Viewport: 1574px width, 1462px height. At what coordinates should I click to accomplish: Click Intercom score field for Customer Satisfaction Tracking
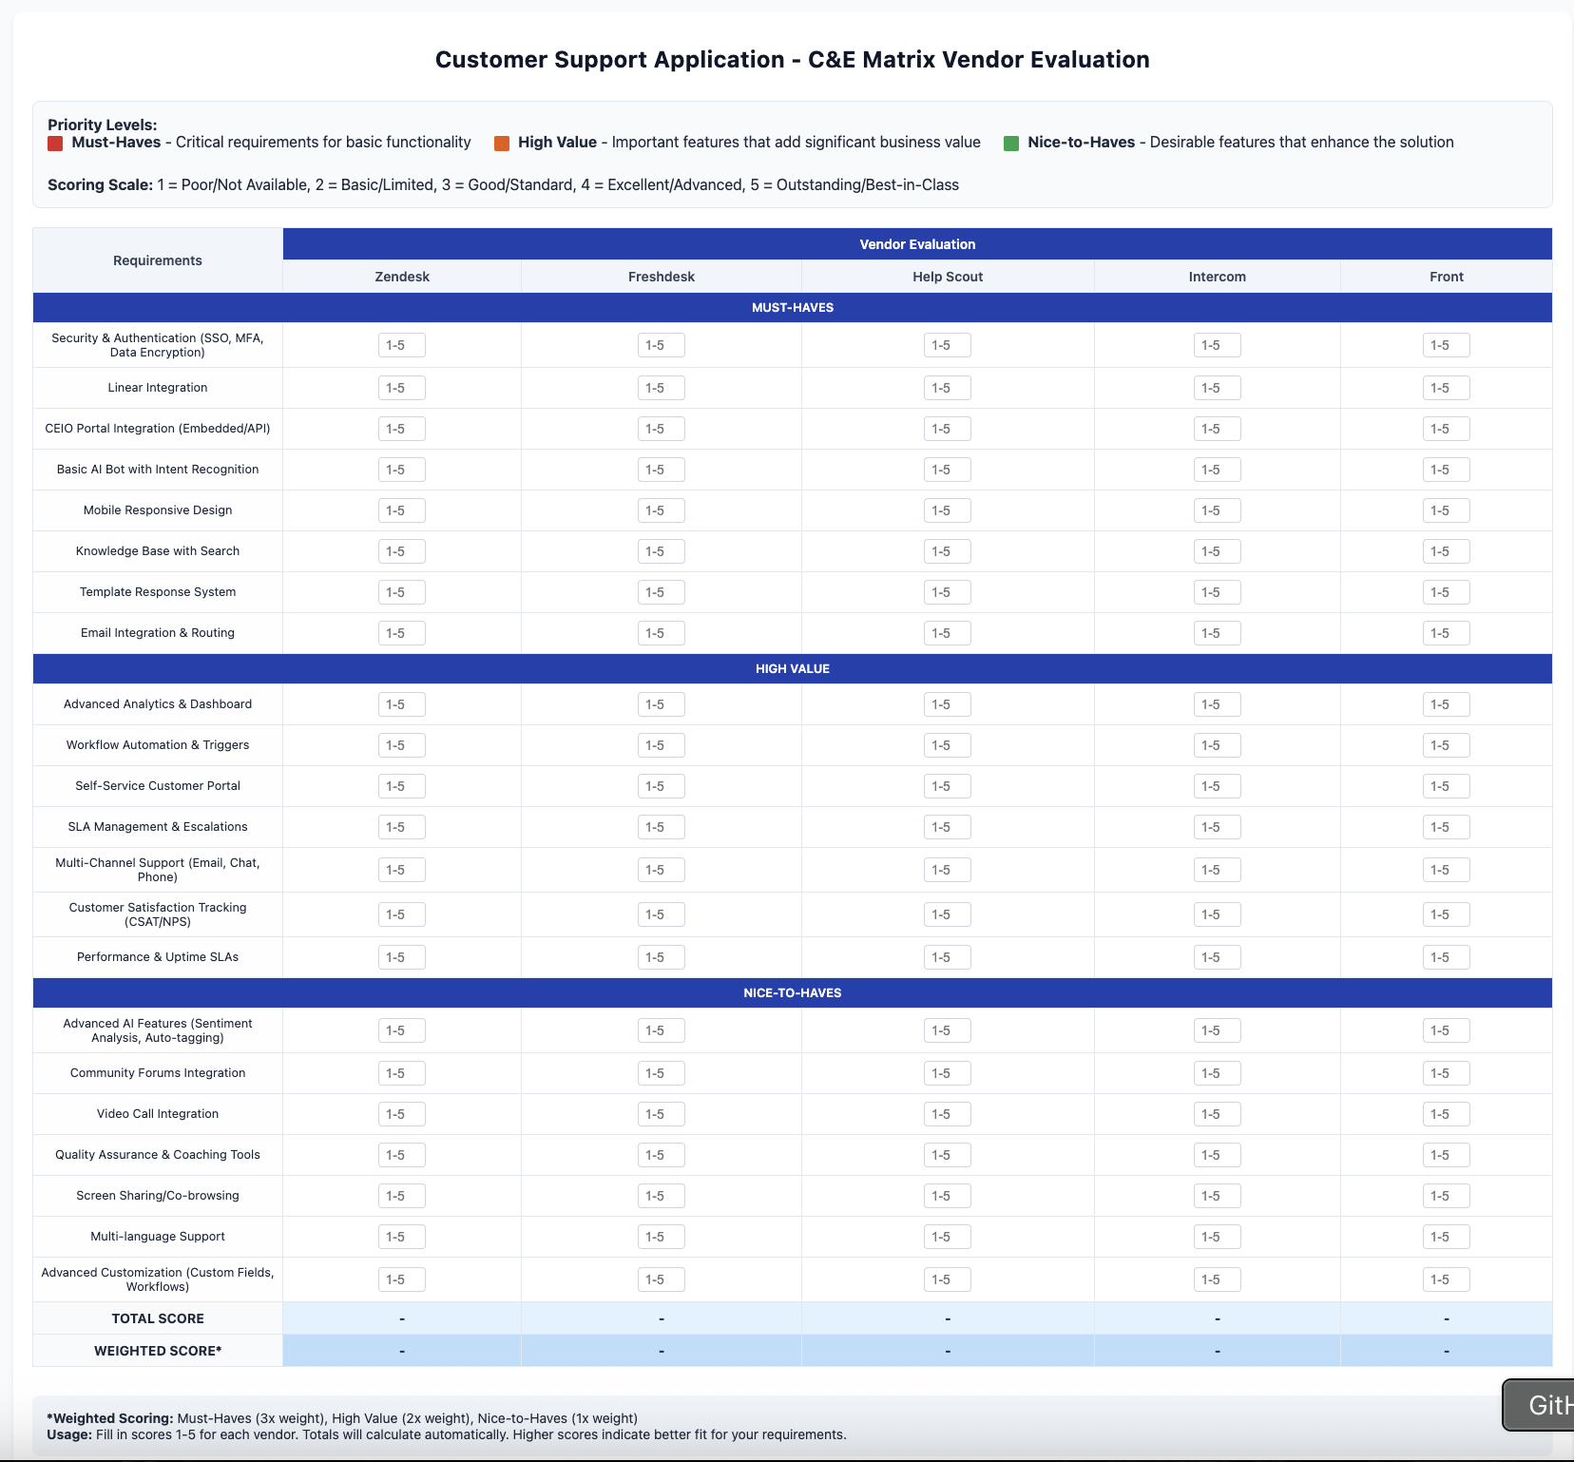1218,914
